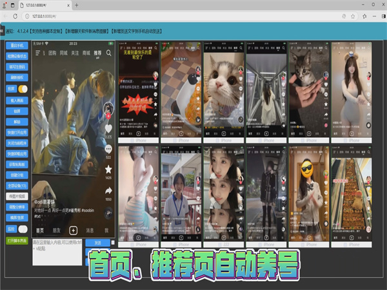387x290 pixels.
Task: Switch to the 关注 tab
Action: pyautogui.click(x=75, y=53)
